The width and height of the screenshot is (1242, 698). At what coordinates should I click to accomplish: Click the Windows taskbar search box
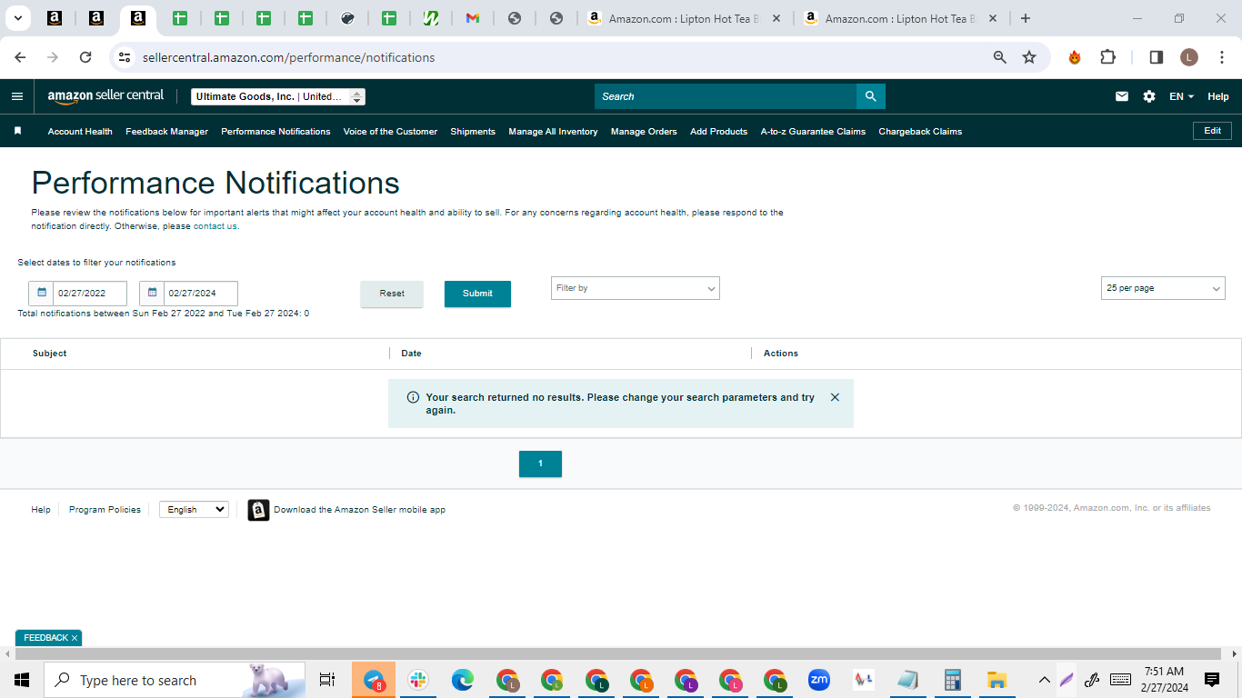coord(175,680)
